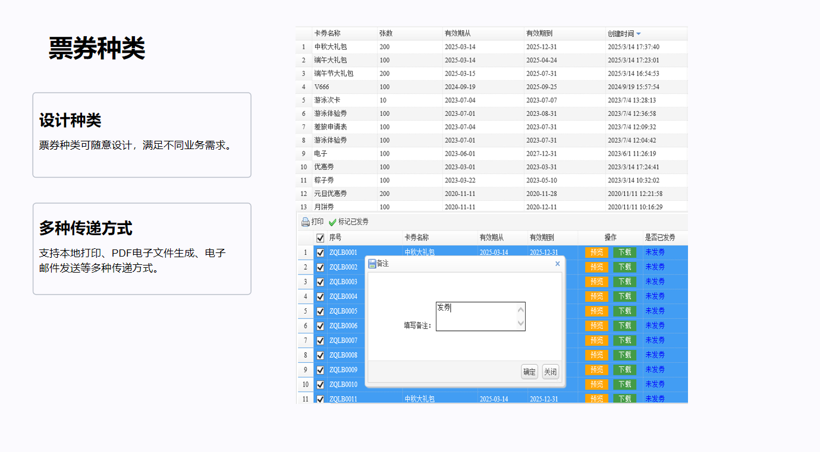This screenshot has width=820, height=452.
Task: Click the 是否已发券 column header
Action: click(x=665, y=238)
